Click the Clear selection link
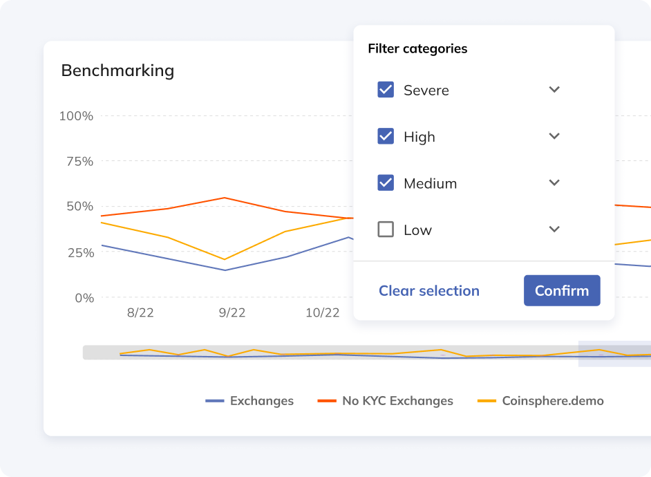Image resolution: width=651 pixels, height=477 pixels. pos(428,291)
